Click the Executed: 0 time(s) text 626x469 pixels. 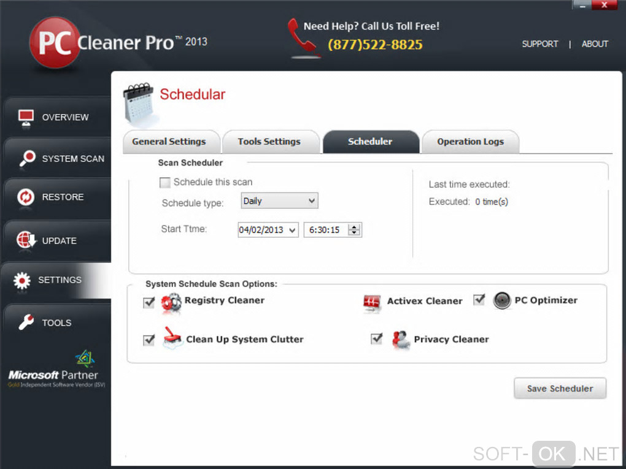tap(468, 202)
